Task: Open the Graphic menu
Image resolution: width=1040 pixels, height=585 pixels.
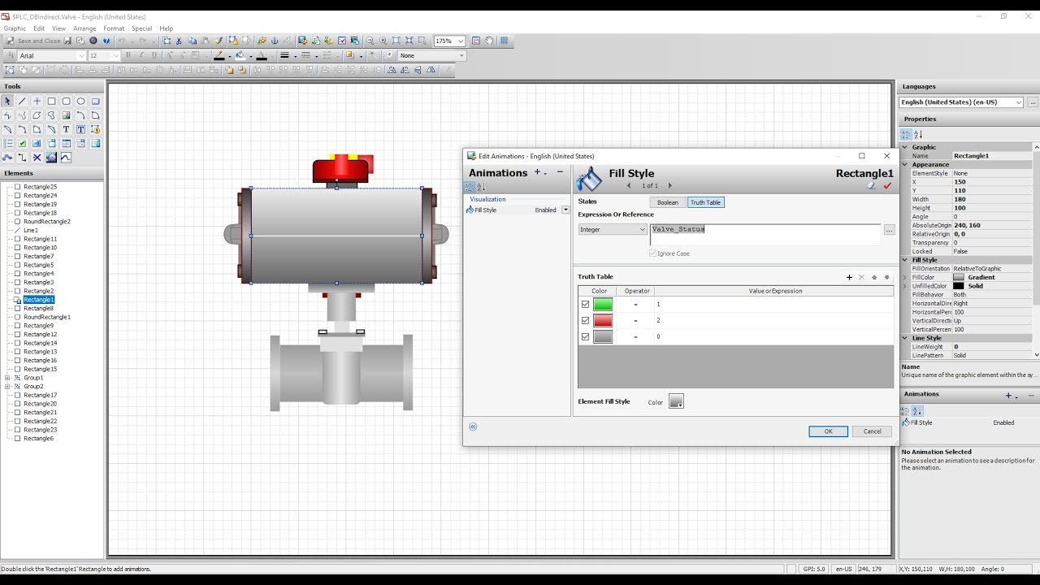Action: [x=15, y=28]
